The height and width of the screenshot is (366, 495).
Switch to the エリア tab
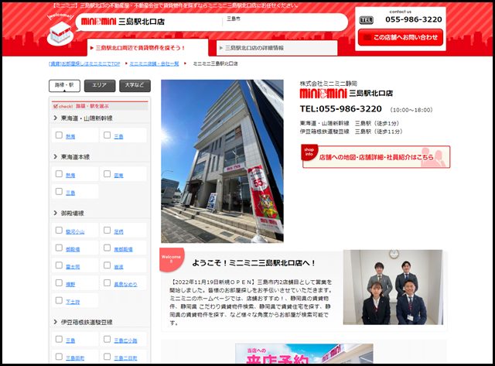[100, 86]
